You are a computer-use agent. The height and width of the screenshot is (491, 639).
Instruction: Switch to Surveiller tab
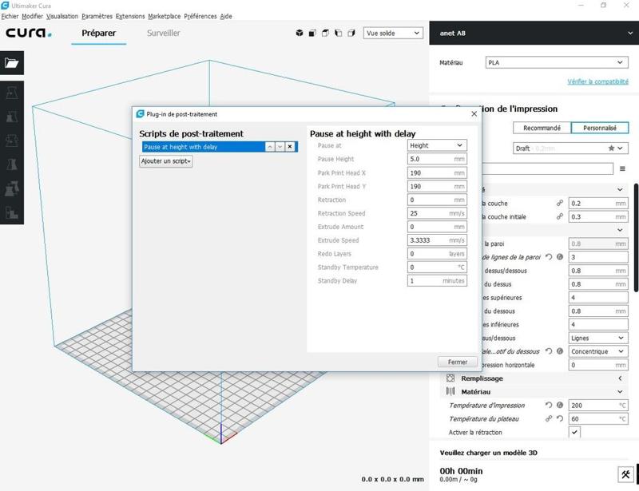[164, 33]
